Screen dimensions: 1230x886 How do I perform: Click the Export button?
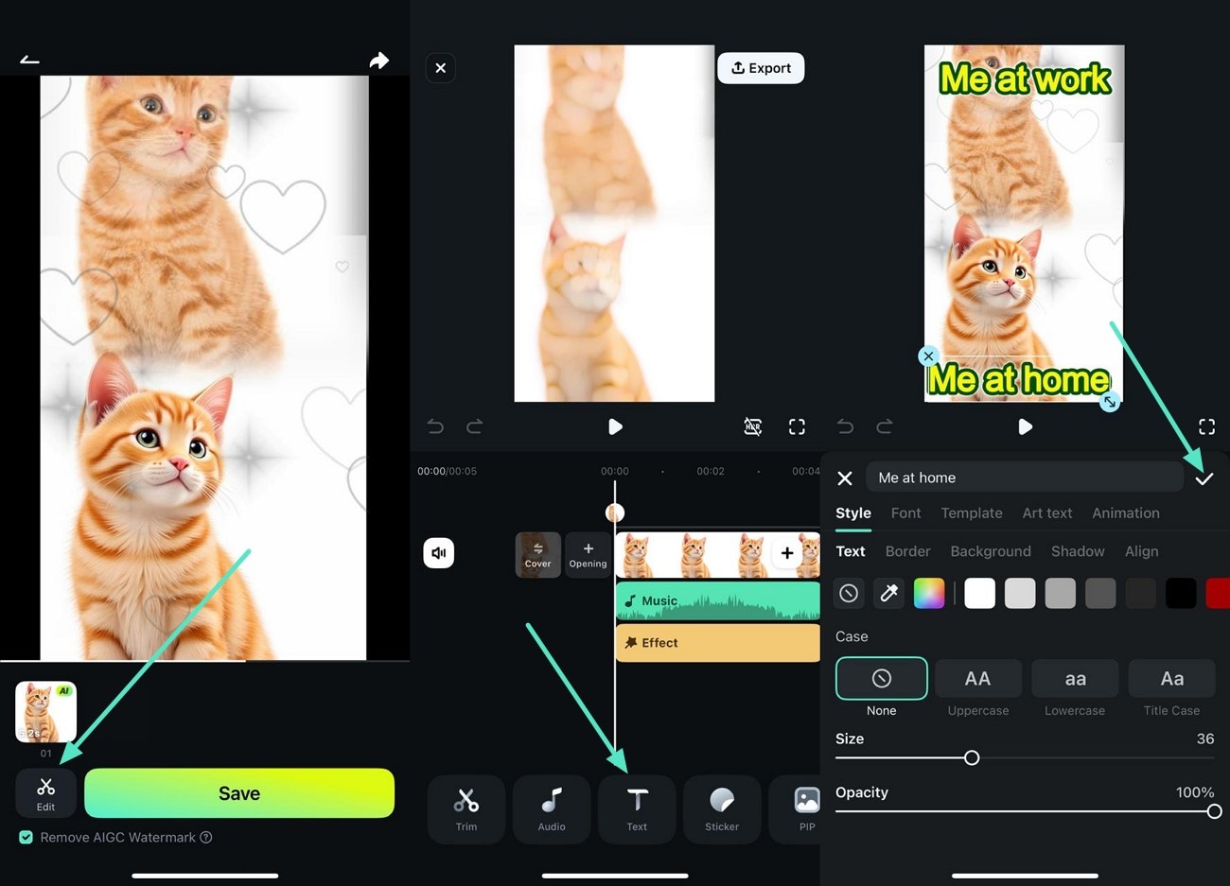click(x=761, y=68)
